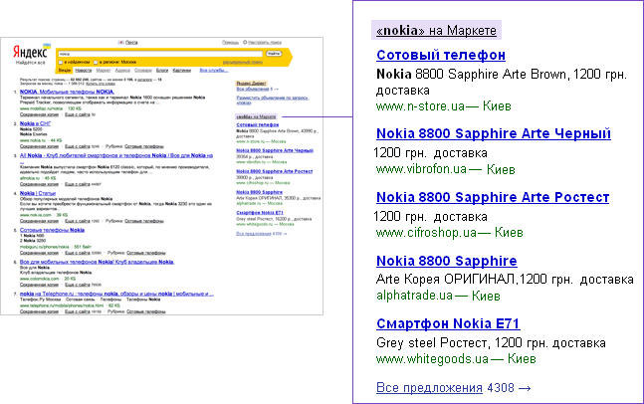
Task: Open «Все объявления» link under Яндекс.Директ
Action: [x=254, y=89]
